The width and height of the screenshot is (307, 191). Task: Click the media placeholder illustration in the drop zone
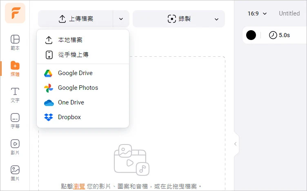point(131,160)
